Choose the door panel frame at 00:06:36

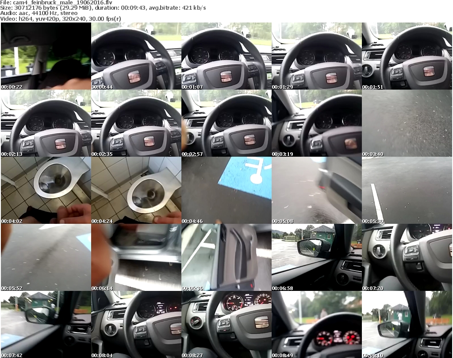pos(226,257)
